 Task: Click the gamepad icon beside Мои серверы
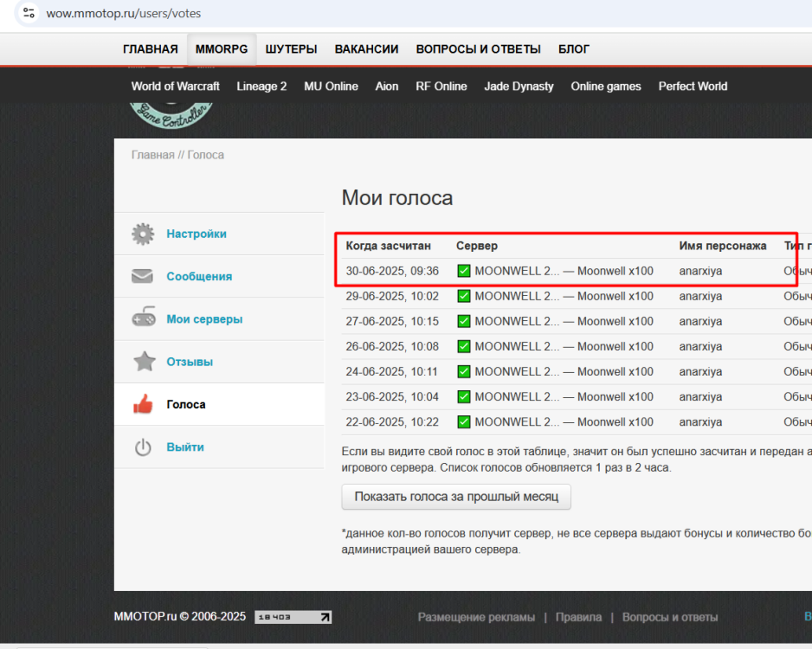(x=143, y=319)
